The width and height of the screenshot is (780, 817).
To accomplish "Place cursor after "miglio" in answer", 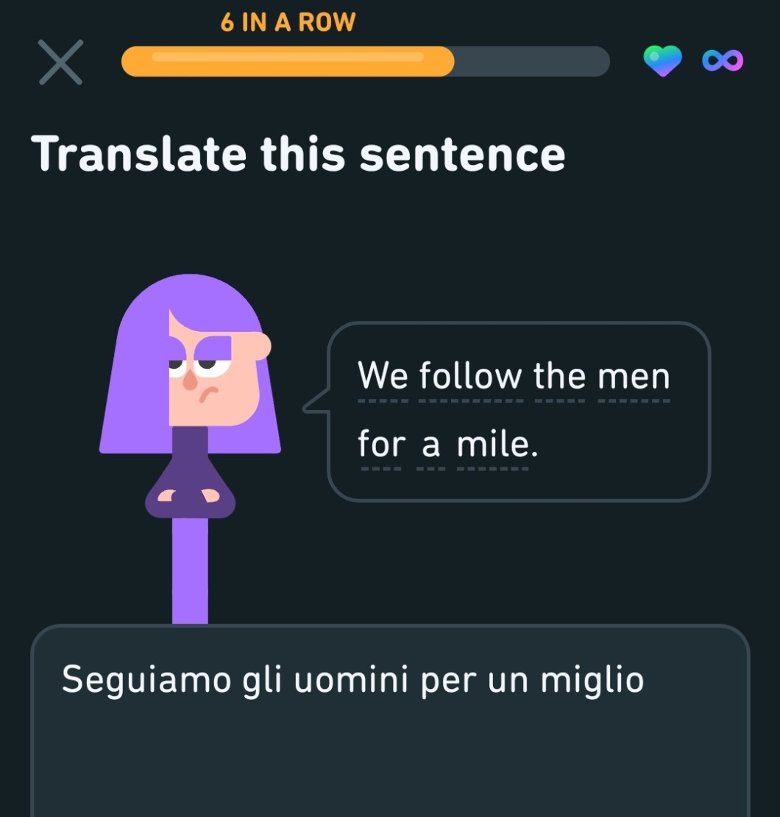I will click(x=645, y=679).
